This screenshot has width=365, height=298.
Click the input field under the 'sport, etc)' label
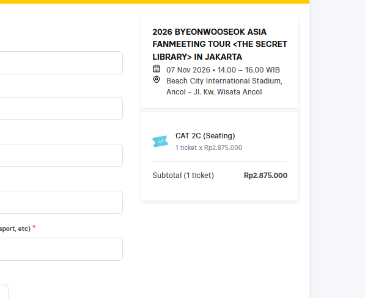61,249
